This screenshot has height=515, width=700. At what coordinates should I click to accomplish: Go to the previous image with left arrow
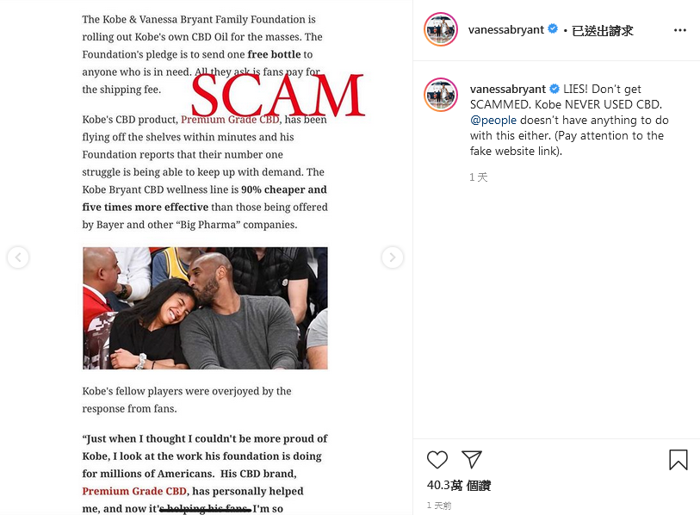(x=18, y=257)
